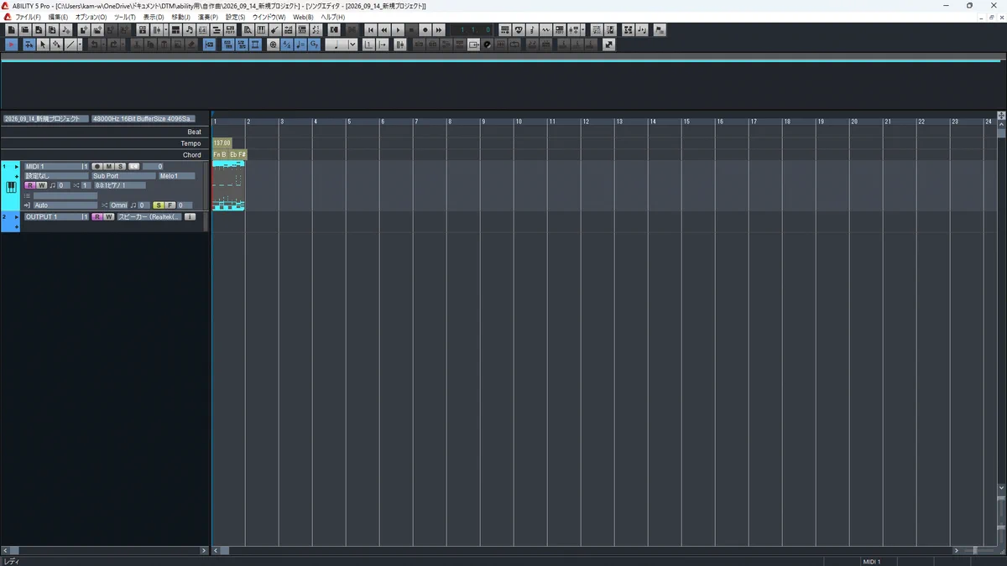Select the line drawing tool
1007x566 pixels.
(x=70, y=44)
